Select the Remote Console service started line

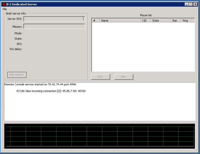[x=40, y=84]
